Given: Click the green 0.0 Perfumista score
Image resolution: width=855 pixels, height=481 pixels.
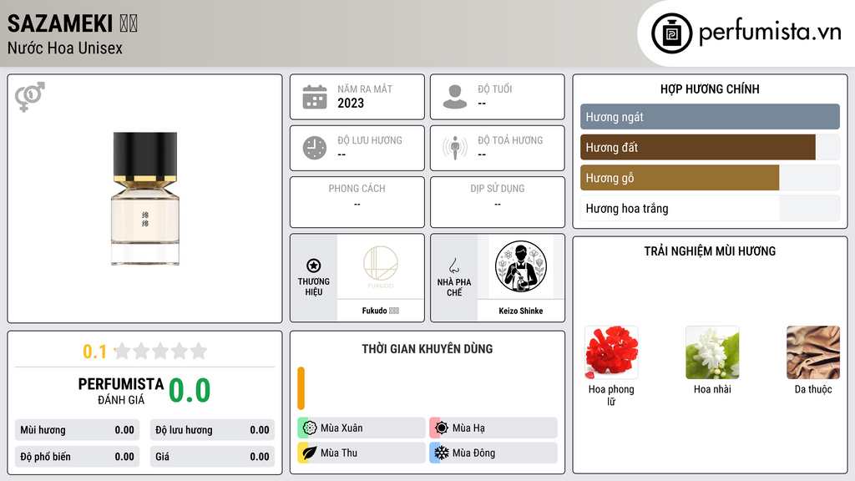Looking at the screenshot, I should pos(190,391).
